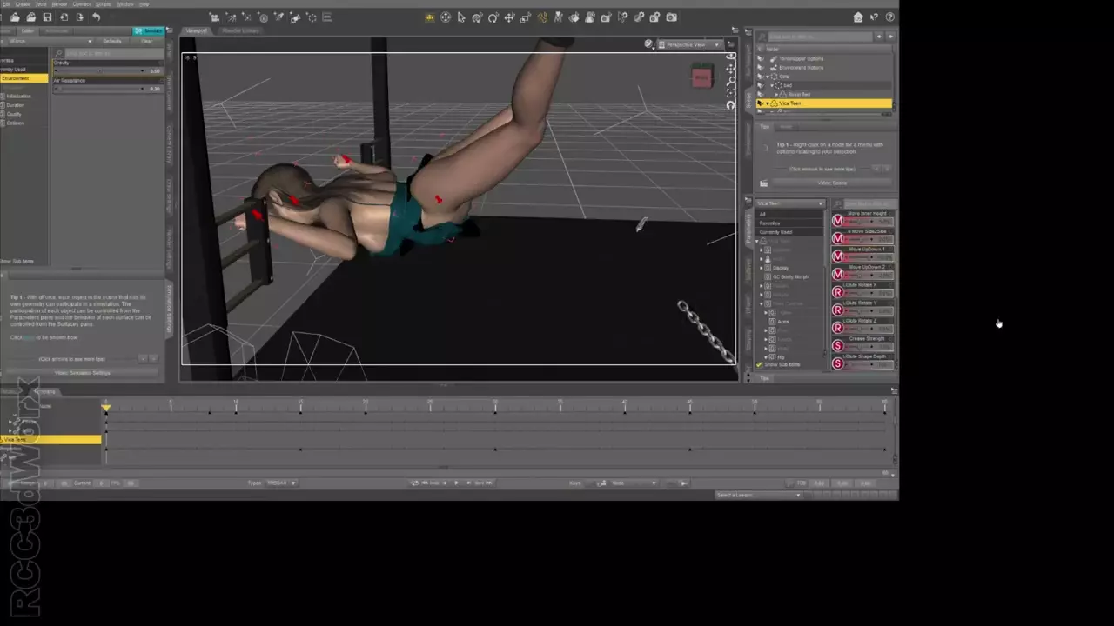Screen dimensions: 1114x626
Task: Toggle visibility of Vica Teen node
Action: 760,103
